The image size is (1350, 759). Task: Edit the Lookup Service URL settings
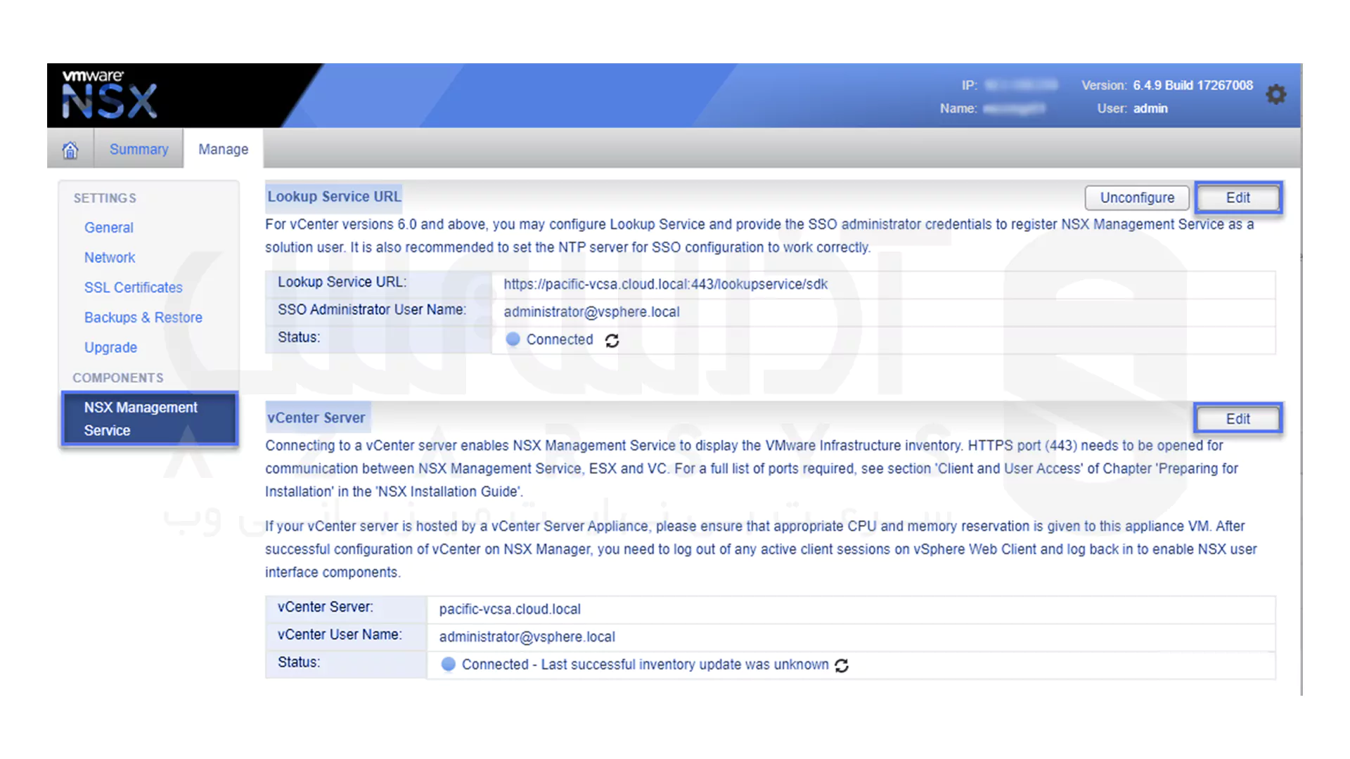1237,197
